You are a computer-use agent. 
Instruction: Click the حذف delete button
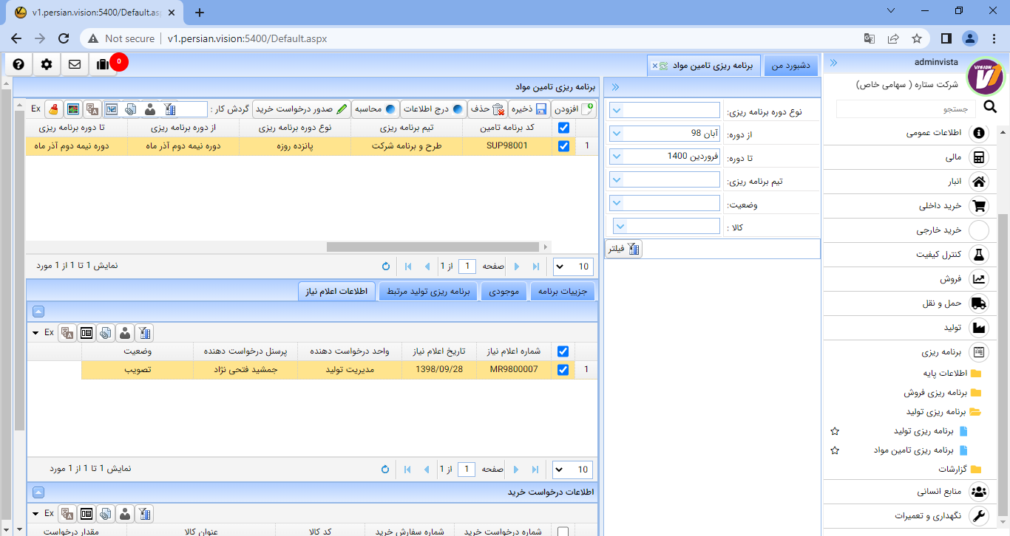[x=487, y=109]
